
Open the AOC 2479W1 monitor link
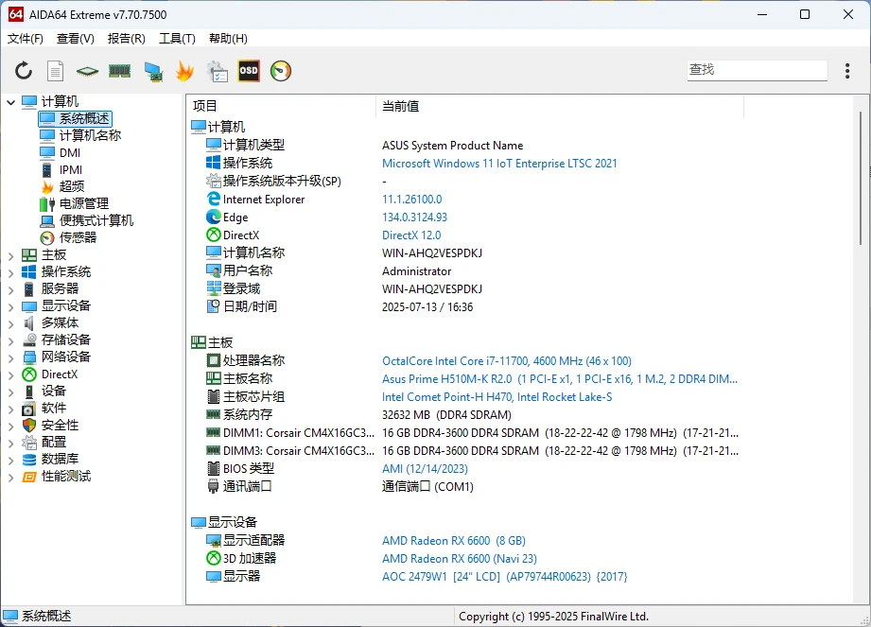(505, 577)
